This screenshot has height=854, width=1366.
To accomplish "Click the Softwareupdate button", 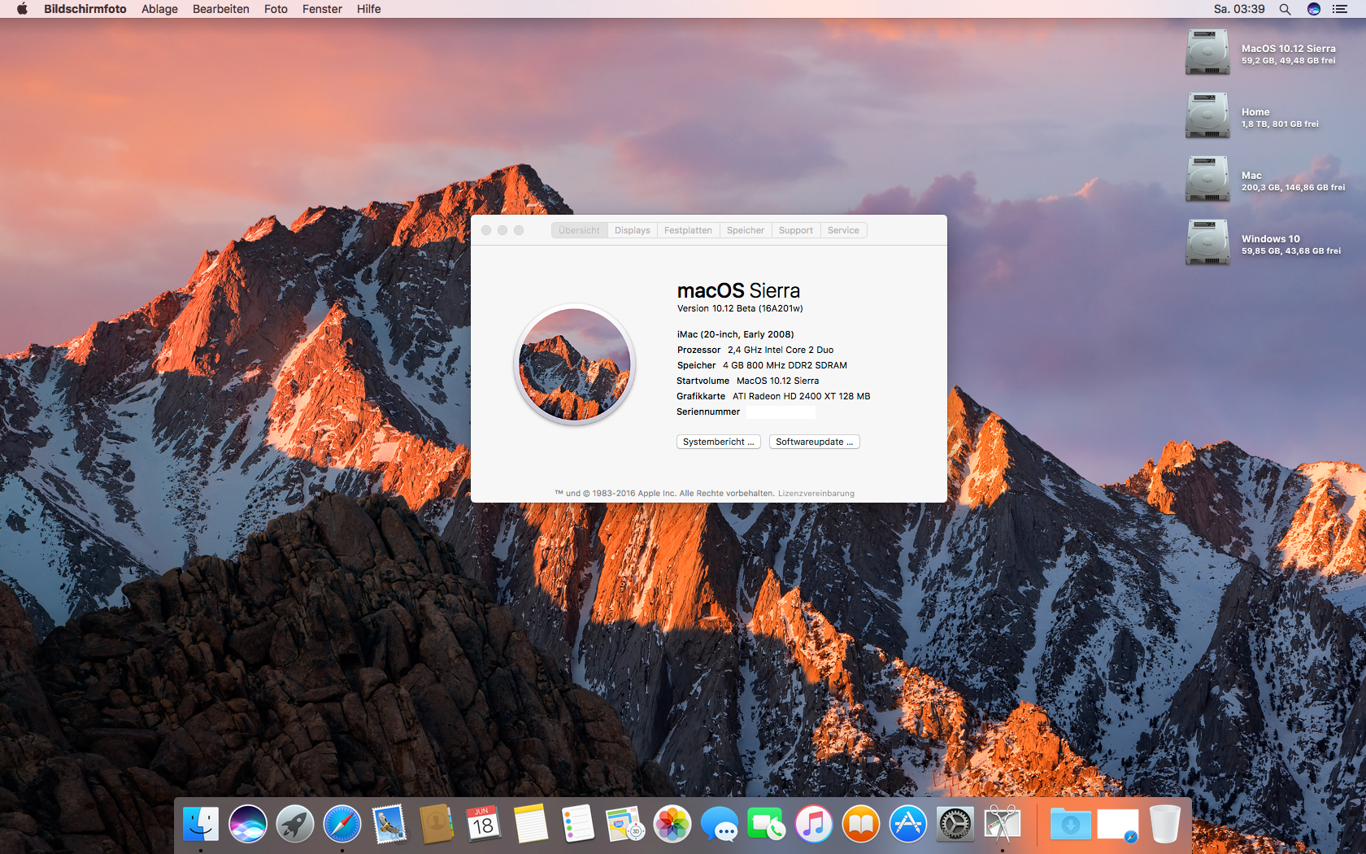I will pyautogui.click(x=815, y=442).
